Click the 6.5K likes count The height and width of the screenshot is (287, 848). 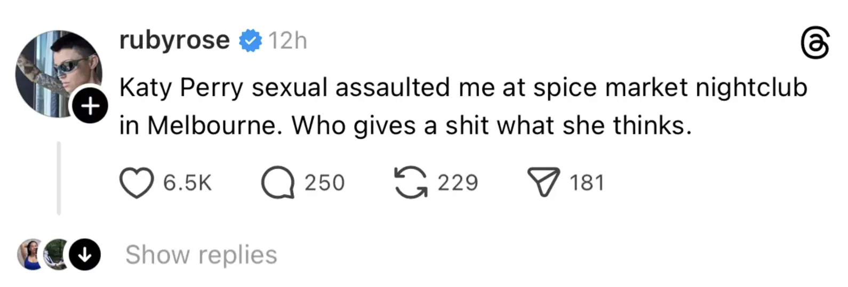pos(187,183)
